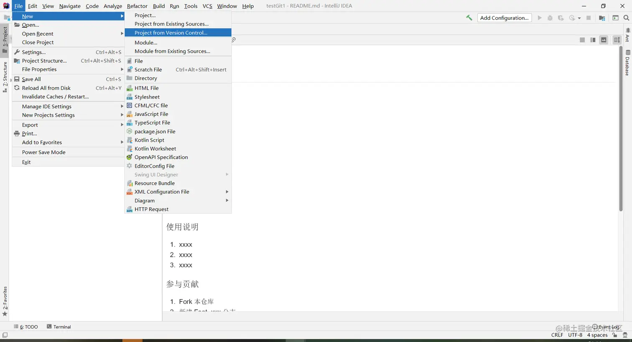Create a new JavaScript File

(x=178, y=114)
